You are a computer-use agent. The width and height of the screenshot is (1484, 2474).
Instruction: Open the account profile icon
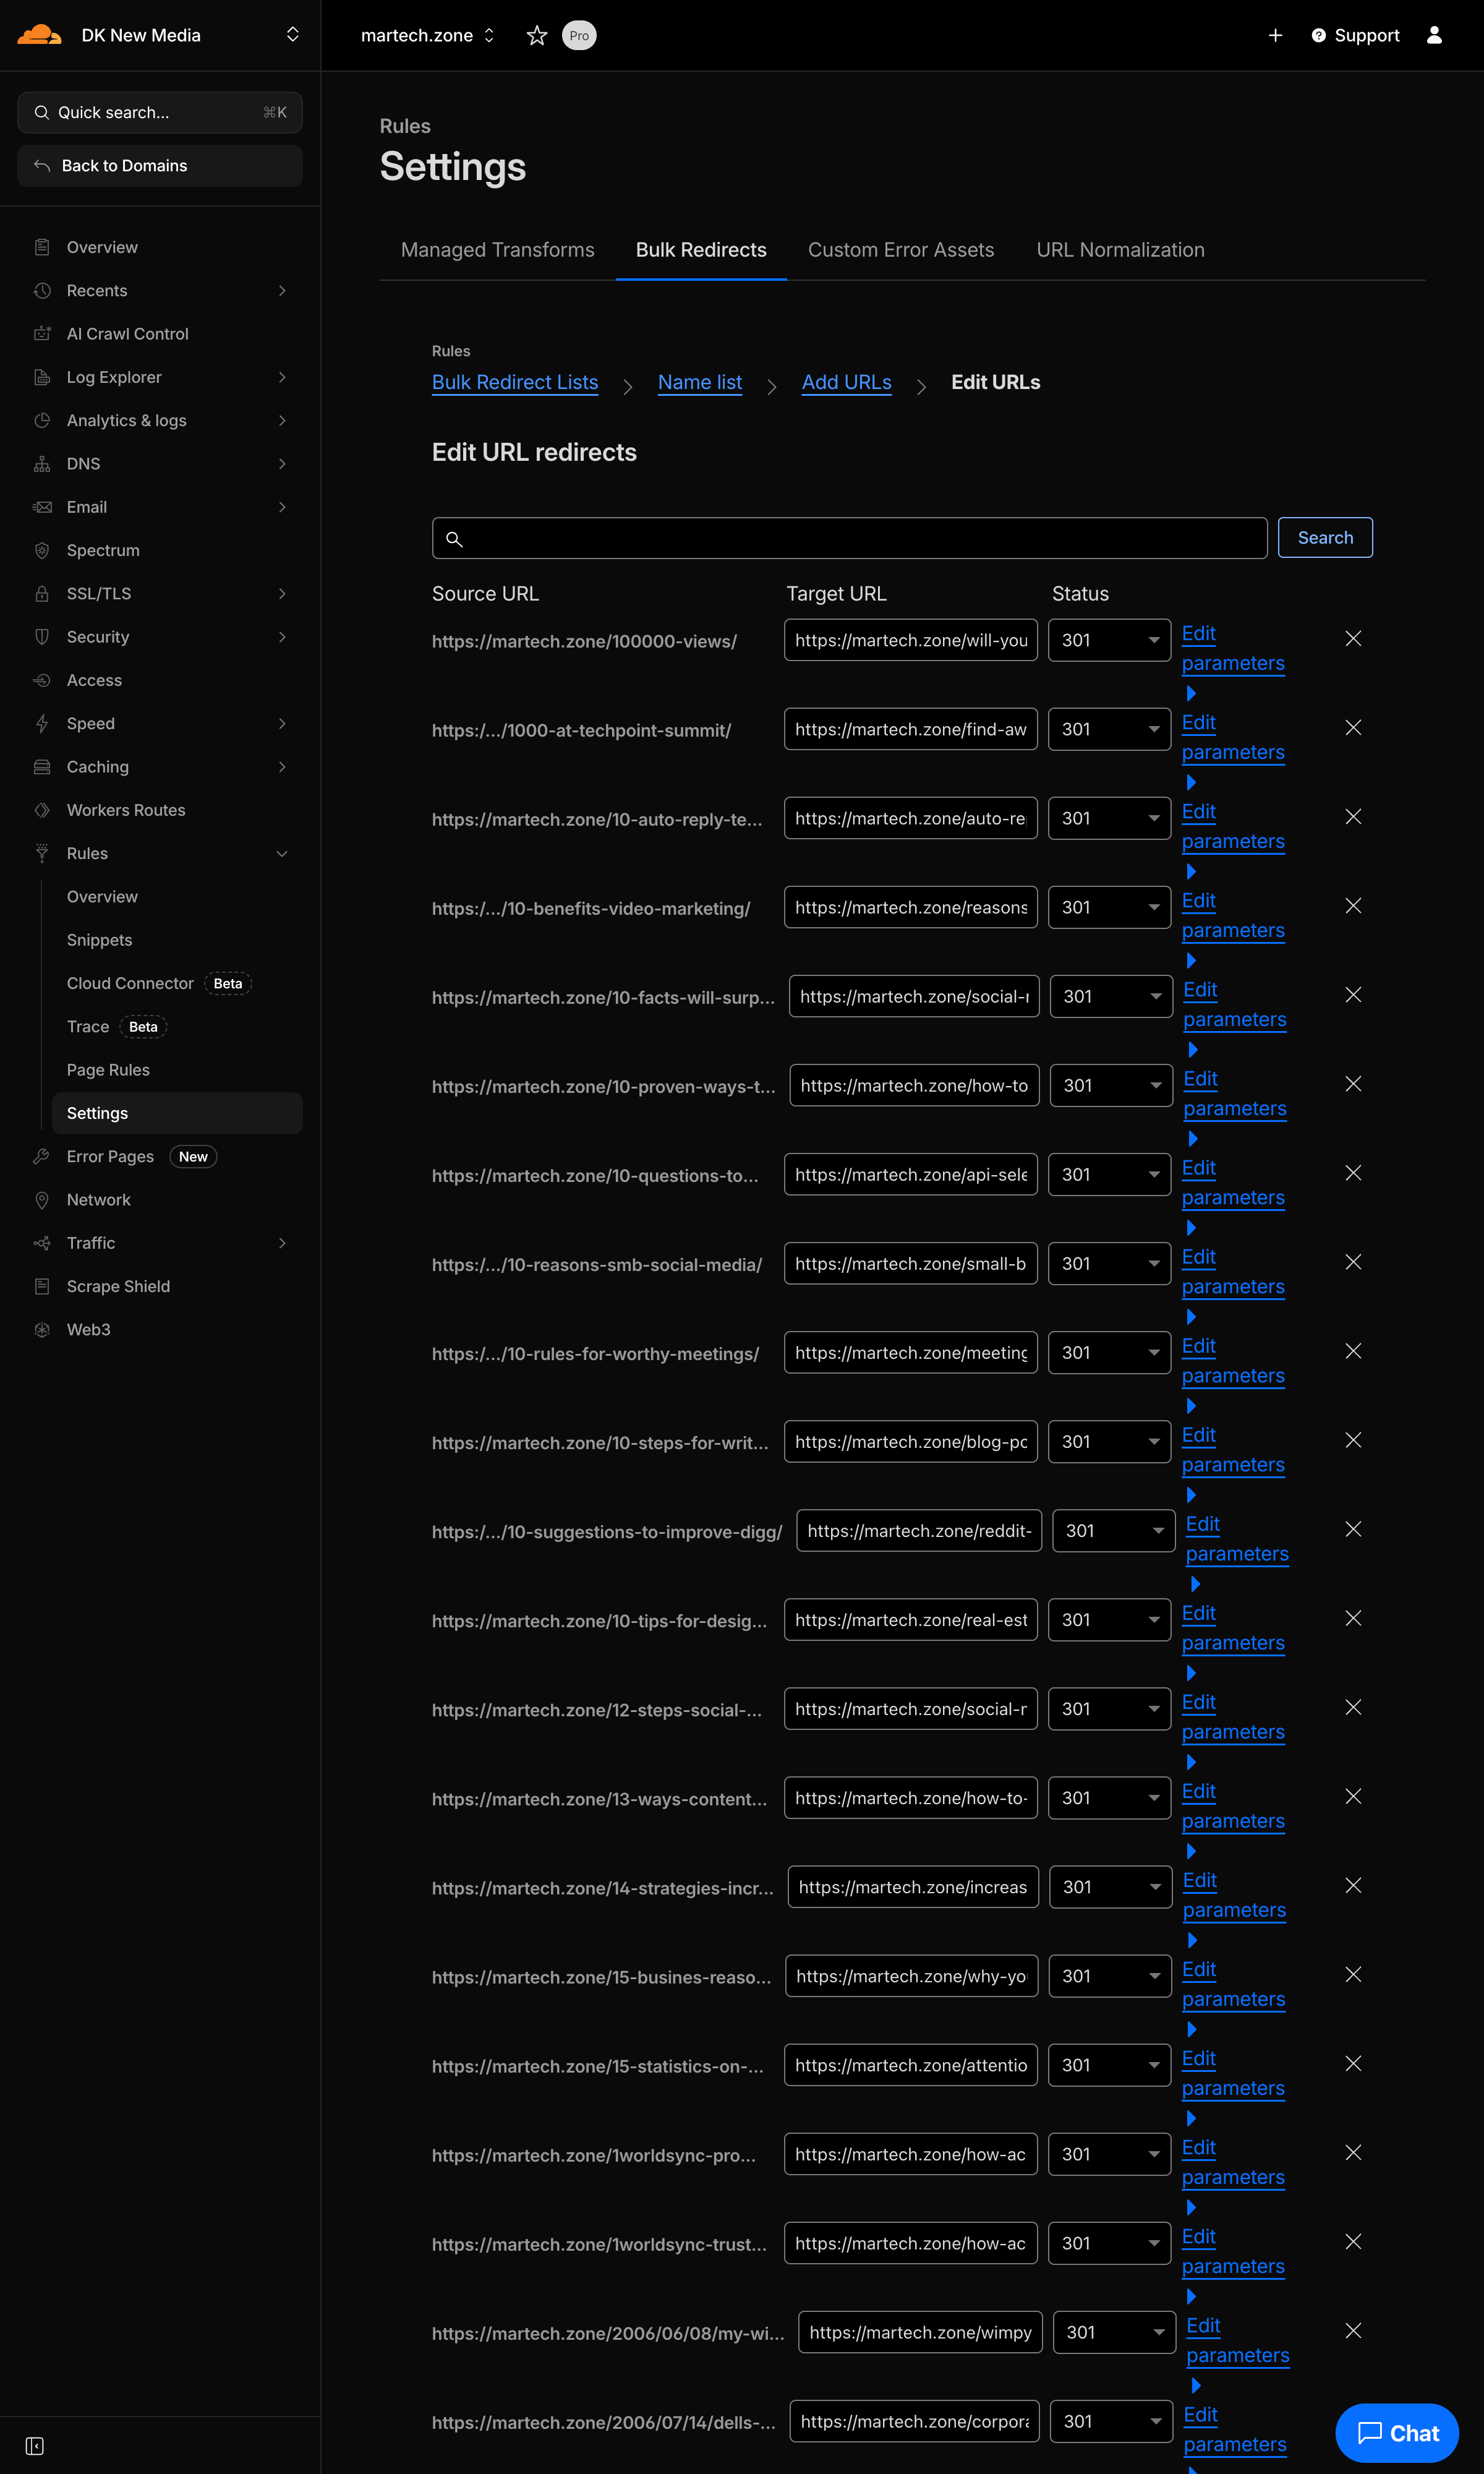point(1435,35)
